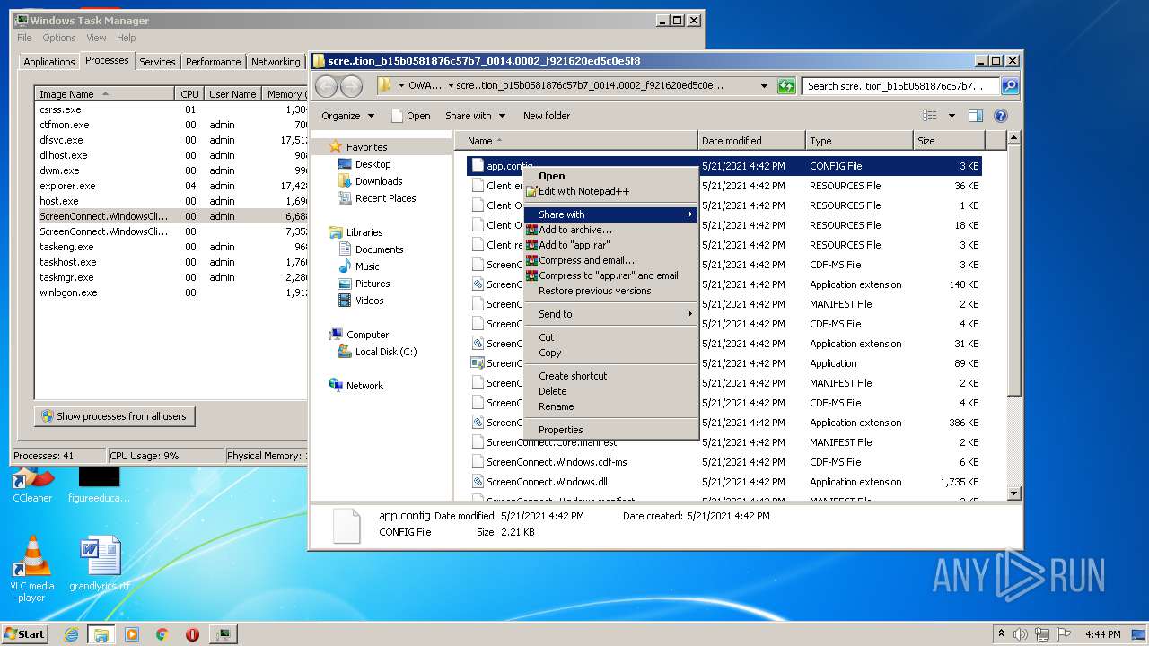
Task: Click the green refresh button in address bar
Action: point(786,86)
